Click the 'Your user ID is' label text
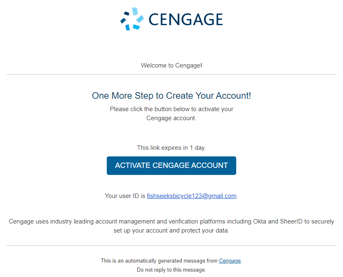Screen dimensions: 343x277 [125, 196]
